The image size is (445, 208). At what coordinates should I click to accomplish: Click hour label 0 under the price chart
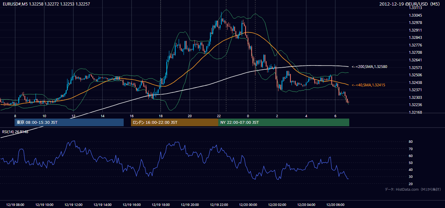tap(248, 116)
